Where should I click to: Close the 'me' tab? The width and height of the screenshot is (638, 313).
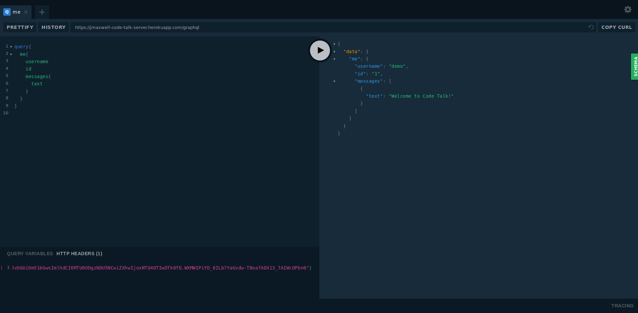click(x=26, y=12)
